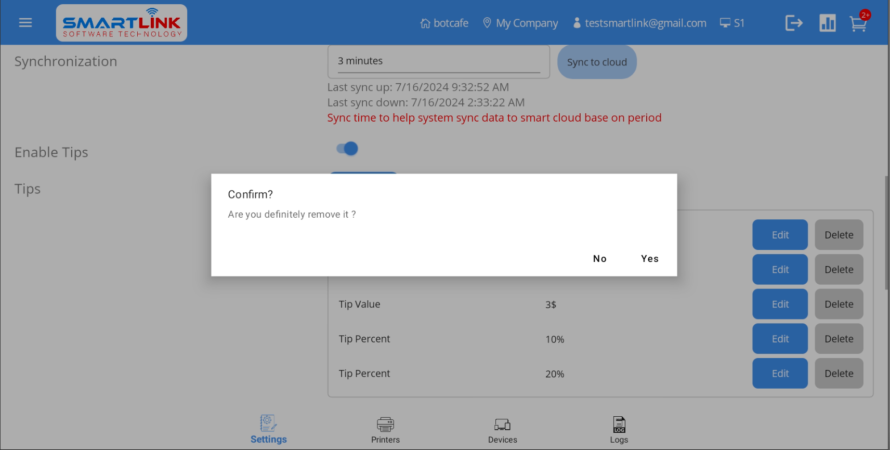Confirm removal by clicking Yes

649,259
